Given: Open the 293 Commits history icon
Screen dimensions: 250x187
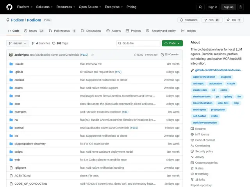Looking at the screenshot, I should pyautogui.click(x=162, y=55).
